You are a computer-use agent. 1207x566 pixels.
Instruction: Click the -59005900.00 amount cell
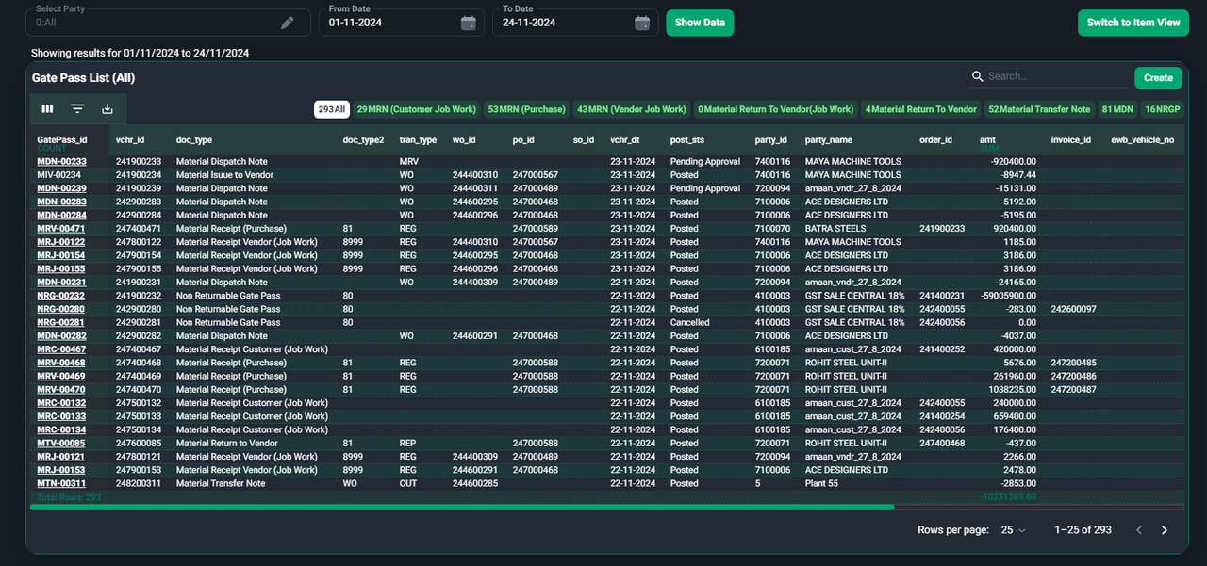pos(1006,296)
